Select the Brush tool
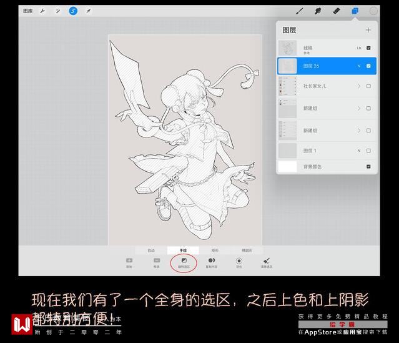Screen dimensions: 399x343 tap(300, 11)
